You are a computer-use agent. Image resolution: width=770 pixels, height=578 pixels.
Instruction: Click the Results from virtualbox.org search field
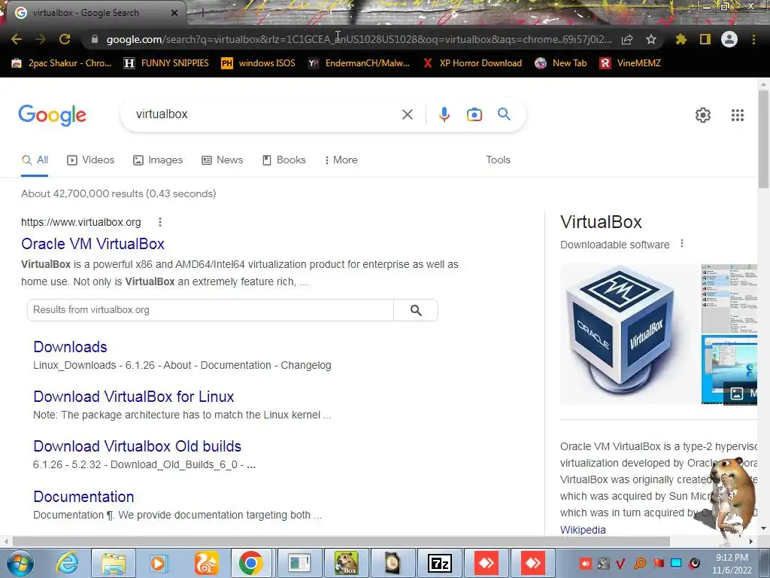click(x=211, y=310)
